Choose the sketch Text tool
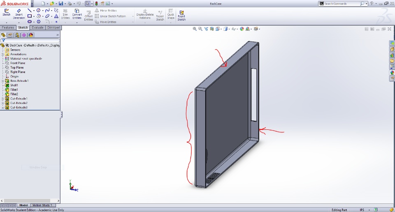This screenshot has height=212, width=395. (56, 16)
